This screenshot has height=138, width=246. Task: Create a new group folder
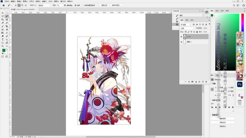(x=200, y=82)
